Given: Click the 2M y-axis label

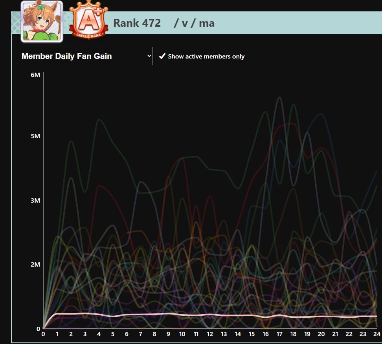Looking at the screenshot, I should point(35,265).
